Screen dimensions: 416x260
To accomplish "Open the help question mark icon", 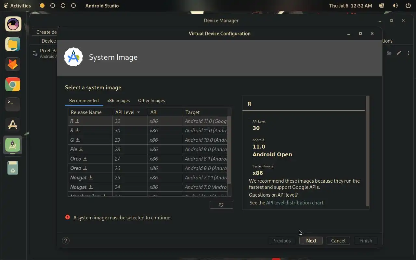I will pyautogui.click(x=66, y=241).
